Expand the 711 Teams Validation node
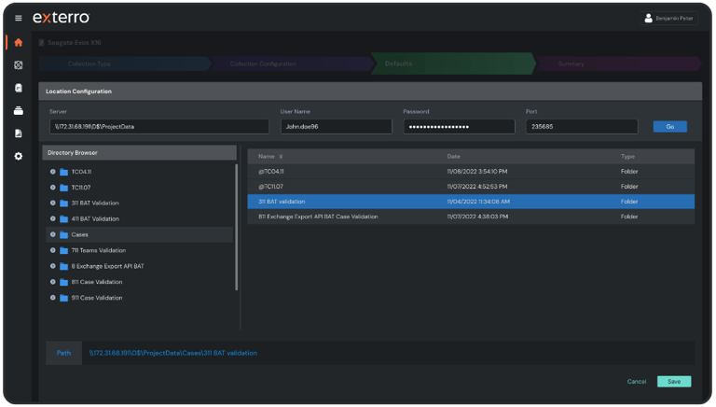The width and height of the screenshot is (716, 407). click(53, 250)
